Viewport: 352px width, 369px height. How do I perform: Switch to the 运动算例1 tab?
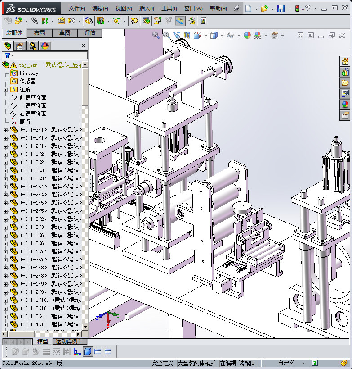point(67,342)
